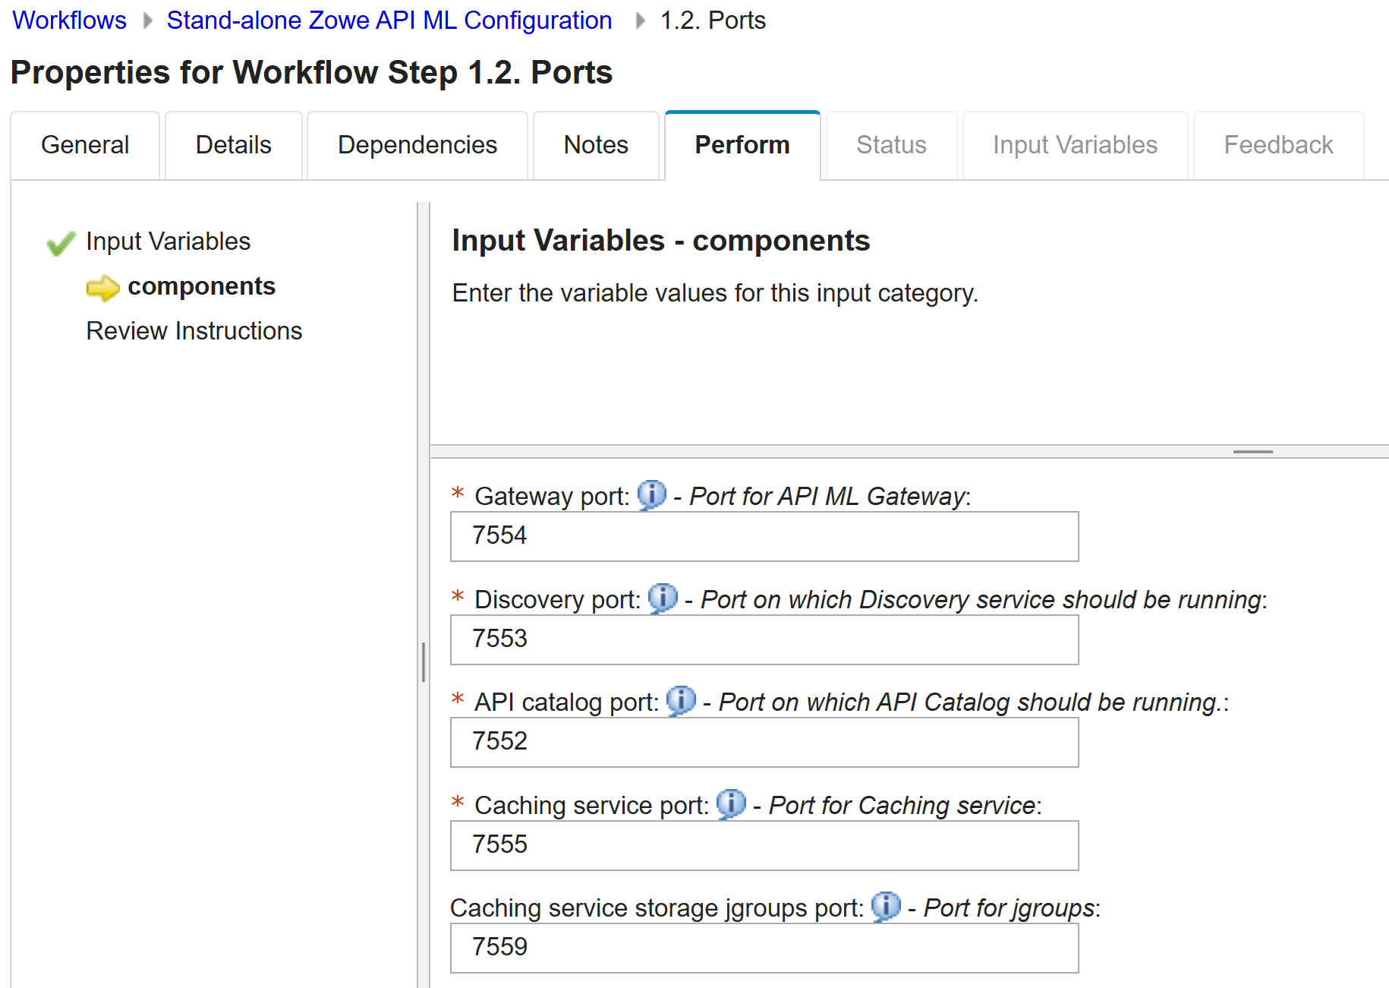Open the Feedback tab
Viewport: 1389px width, 988px height.
[1278, 144]
